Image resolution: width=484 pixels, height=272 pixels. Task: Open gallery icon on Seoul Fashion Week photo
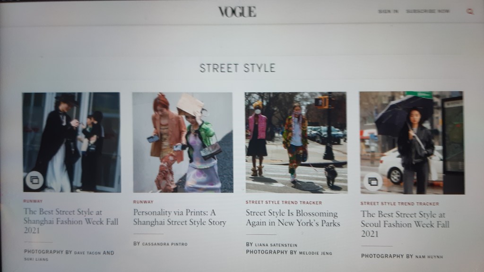coord(372,181)
